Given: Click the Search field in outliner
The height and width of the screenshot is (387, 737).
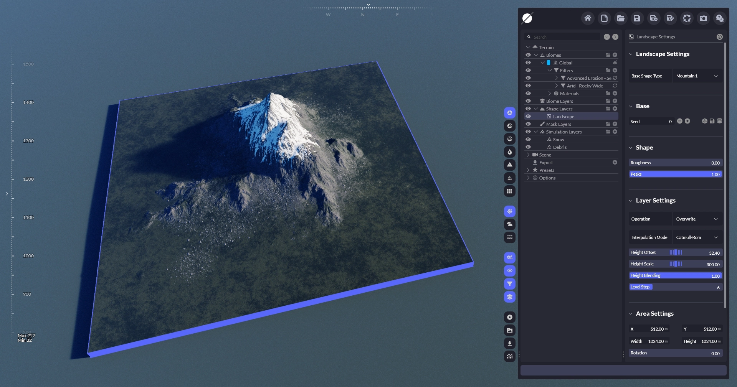Looking at the screenshot, I should [564, 37].
